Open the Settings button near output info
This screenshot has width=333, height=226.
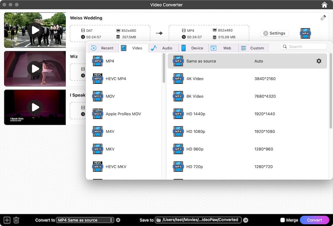click(274, 33)
